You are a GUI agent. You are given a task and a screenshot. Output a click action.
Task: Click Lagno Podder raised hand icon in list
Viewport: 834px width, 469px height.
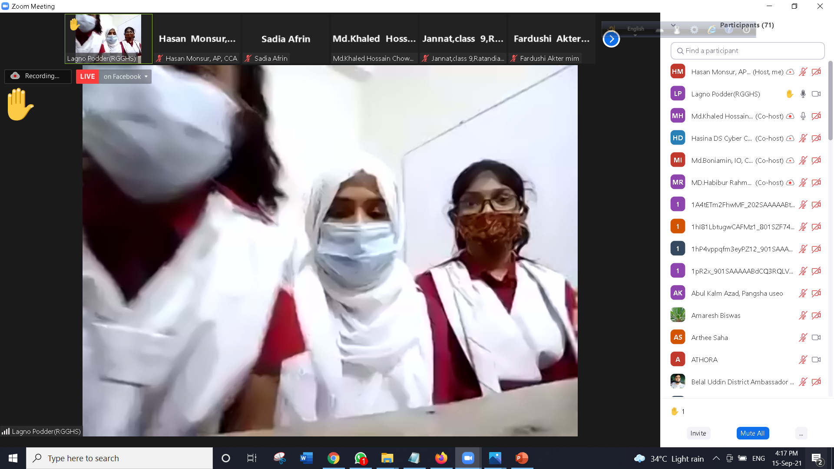[x=790, y=94]
